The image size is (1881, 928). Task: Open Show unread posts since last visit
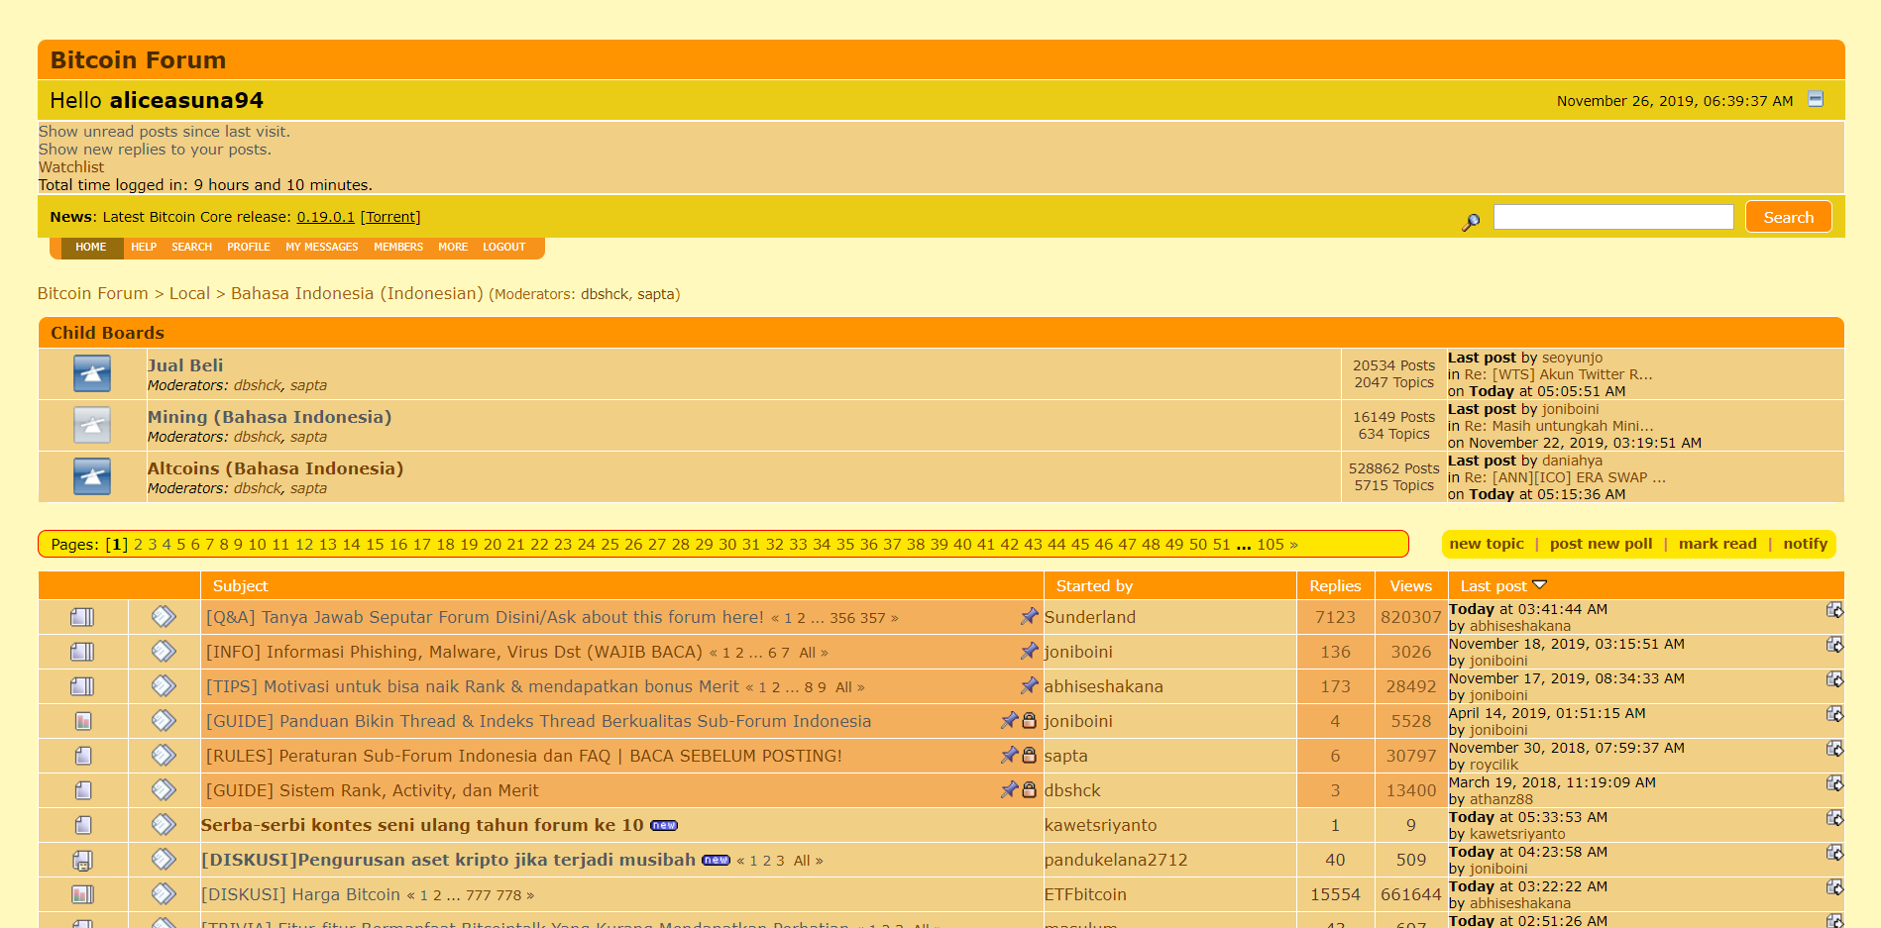point(165,132)
